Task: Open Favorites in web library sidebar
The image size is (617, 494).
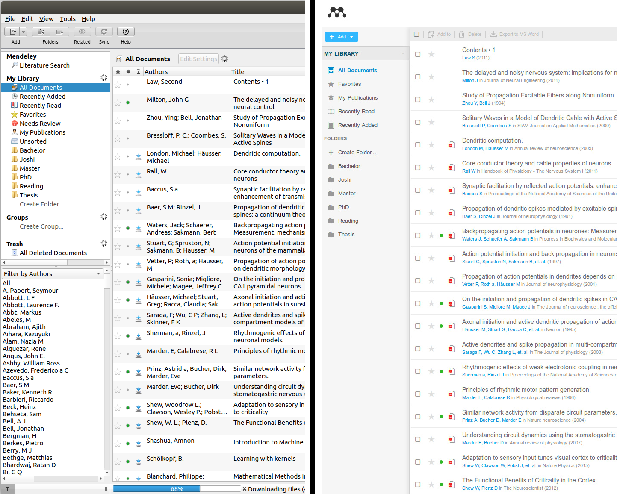Action: (x=349, y=84)
